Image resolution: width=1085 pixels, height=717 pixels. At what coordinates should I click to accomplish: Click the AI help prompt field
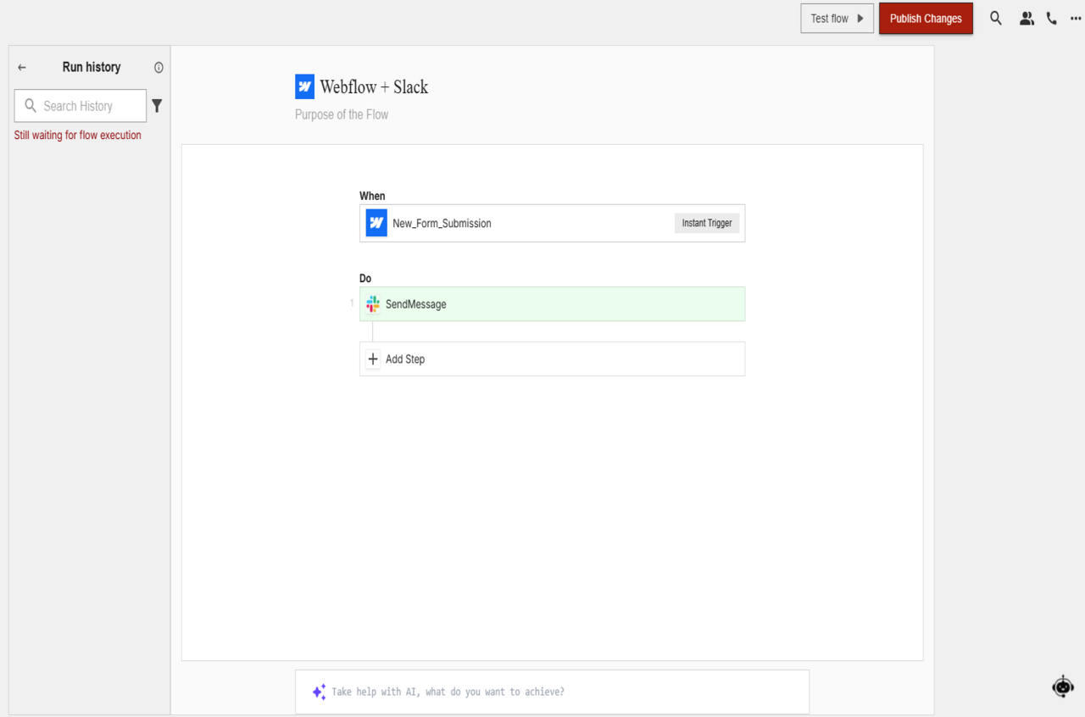[559, 692]
